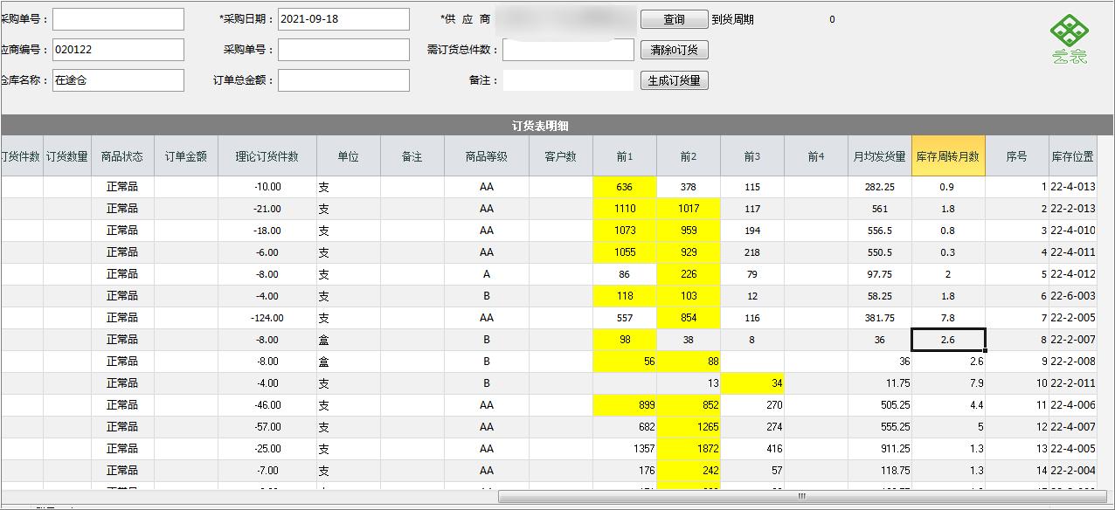Click the product grade cell A in row 5
The image size is (1115, 510).
coord(487,274)
